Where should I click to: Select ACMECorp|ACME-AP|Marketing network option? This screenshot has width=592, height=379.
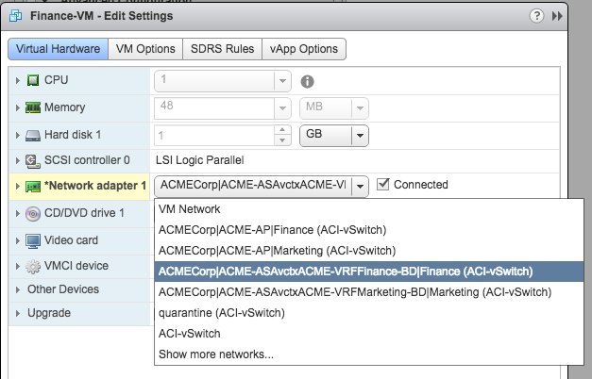point(369,251)
